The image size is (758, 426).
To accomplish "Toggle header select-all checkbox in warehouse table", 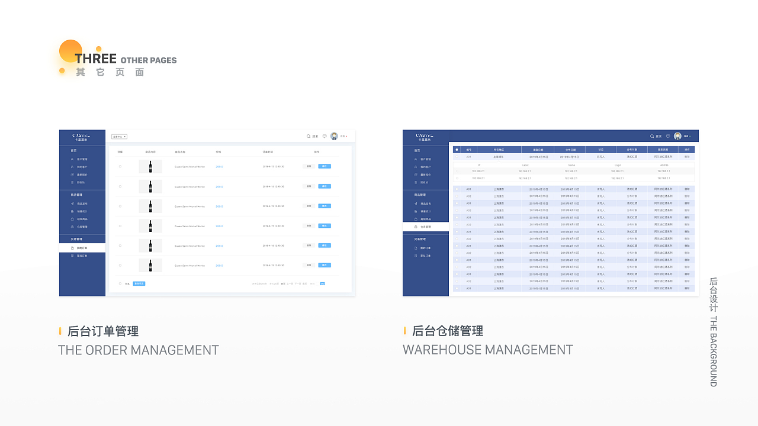I will pyautogui.click(x=457, y=150).
